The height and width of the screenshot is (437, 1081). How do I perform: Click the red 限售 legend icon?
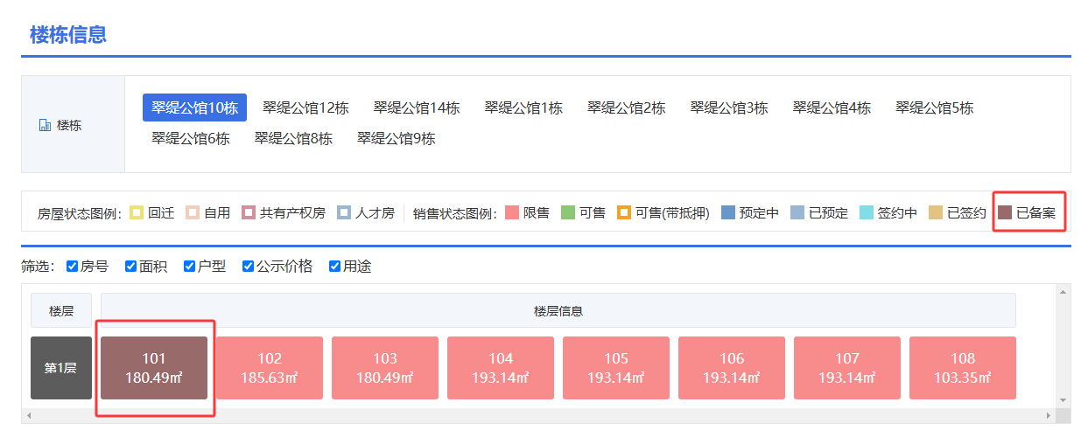point(511,212)
